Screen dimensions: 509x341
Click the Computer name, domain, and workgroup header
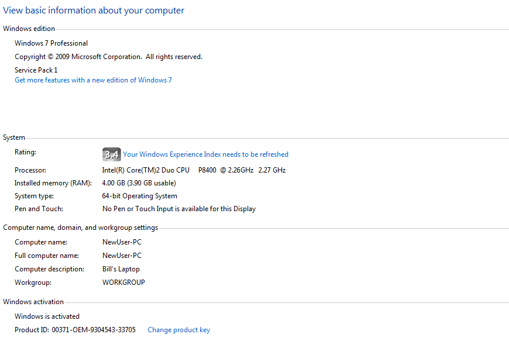(x=80, y=228)
